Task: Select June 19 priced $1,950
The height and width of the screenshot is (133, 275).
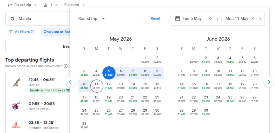Action: click(x=243, y=86)
